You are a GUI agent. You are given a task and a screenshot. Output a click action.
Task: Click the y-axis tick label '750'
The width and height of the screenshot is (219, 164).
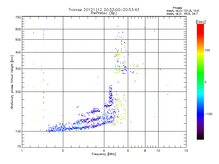[18, 17]
